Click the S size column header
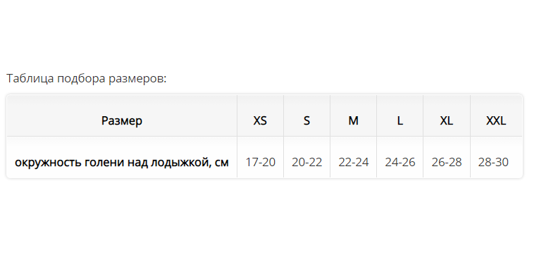Image resolution: width=539 pixels, height=269 pixels. coord(306,120)
